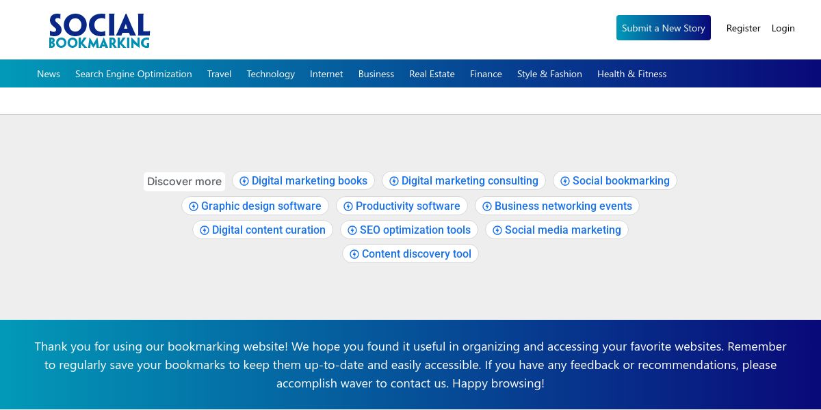Follow Business networking events suggestion text
The height and width of the screenshot is (410, 821).
click(x=563, y=206)
